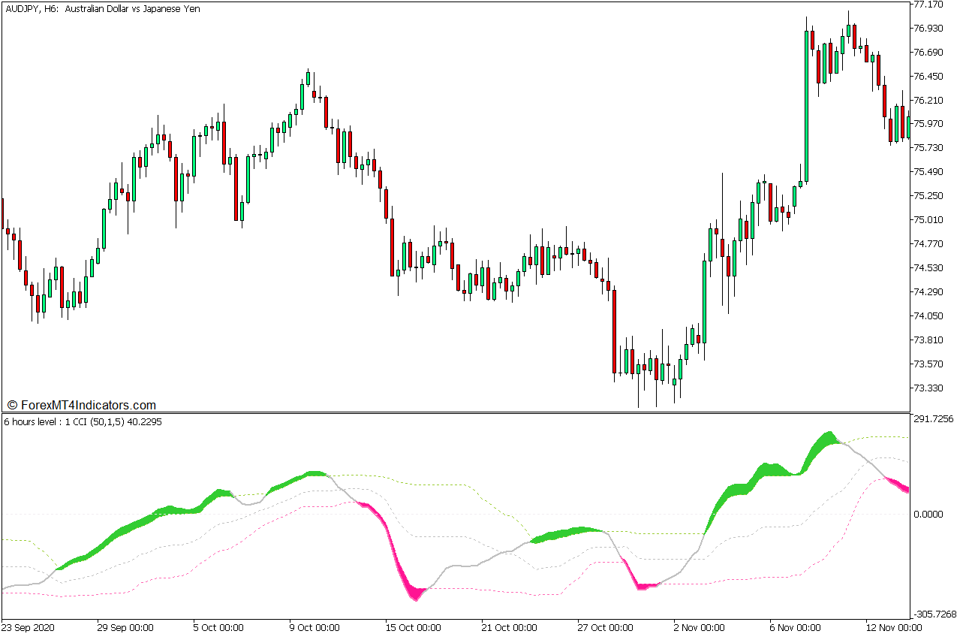Click the CCI (50,1,5) indicator label
Image resolution: width=957 pixels, height=637 pixels.
[83, 422]
